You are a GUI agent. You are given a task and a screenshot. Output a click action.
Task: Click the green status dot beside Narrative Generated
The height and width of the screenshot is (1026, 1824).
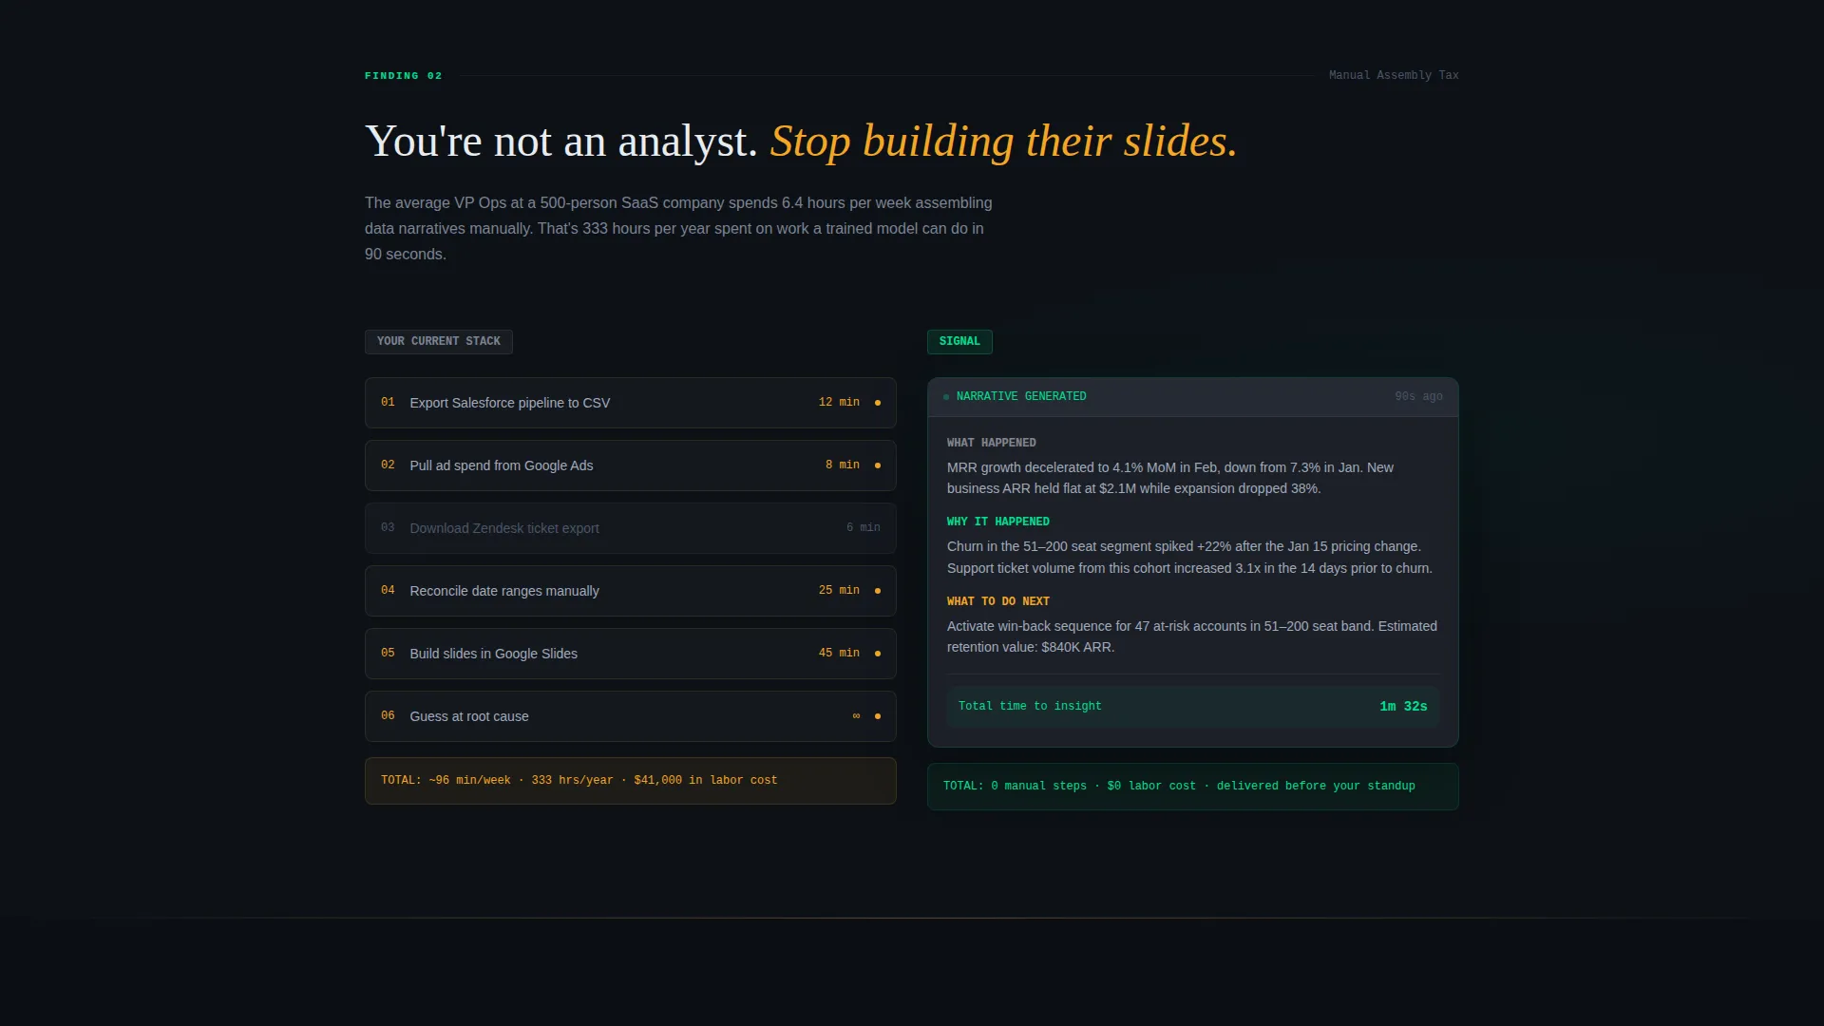pyautogui.click(x=946, y=397)
